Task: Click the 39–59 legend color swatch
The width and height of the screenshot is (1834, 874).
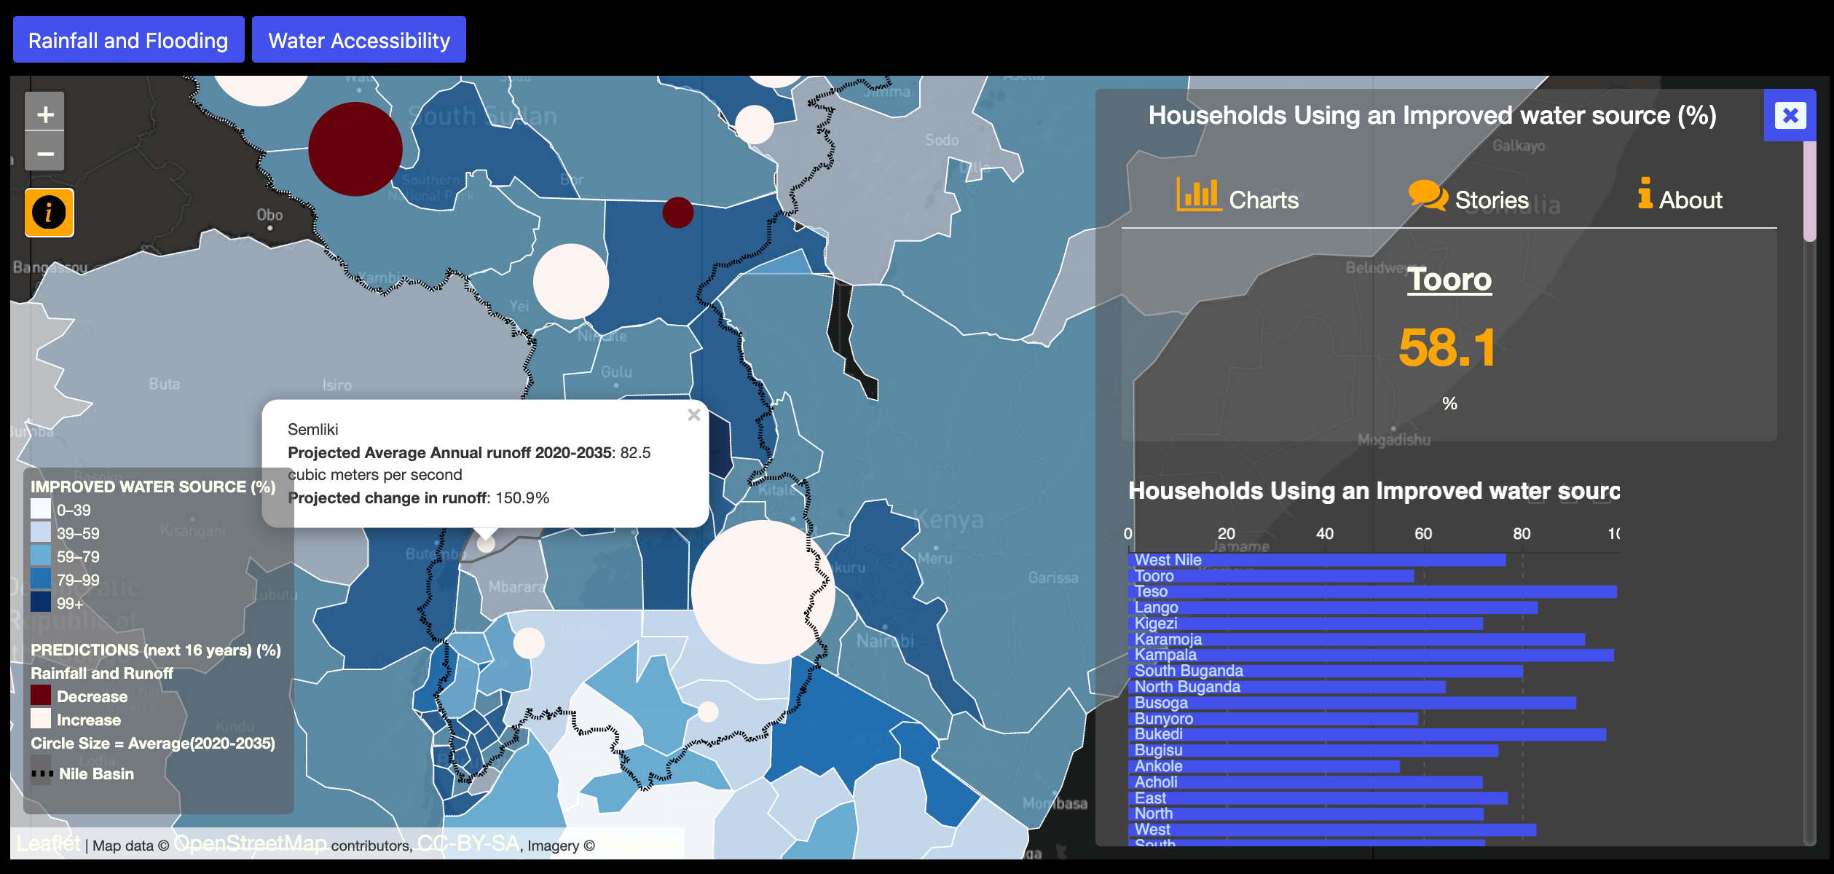Action: coord(41,533)
